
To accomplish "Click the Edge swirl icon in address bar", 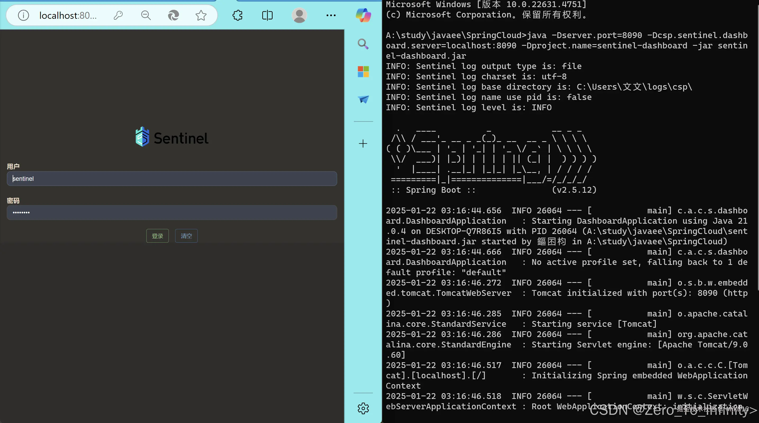I will (173, 15).
